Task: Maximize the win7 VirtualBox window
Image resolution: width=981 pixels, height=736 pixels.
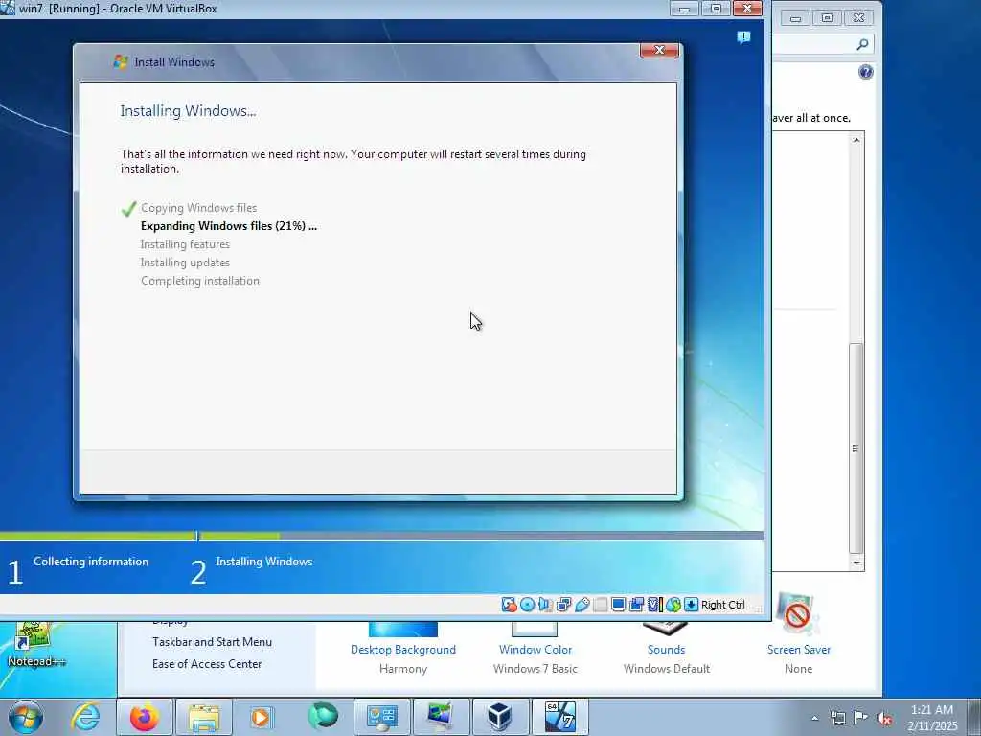Action: click(x=716, y=9)
